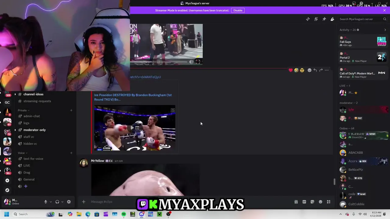Create channel in Voice category

coord(71,153)
